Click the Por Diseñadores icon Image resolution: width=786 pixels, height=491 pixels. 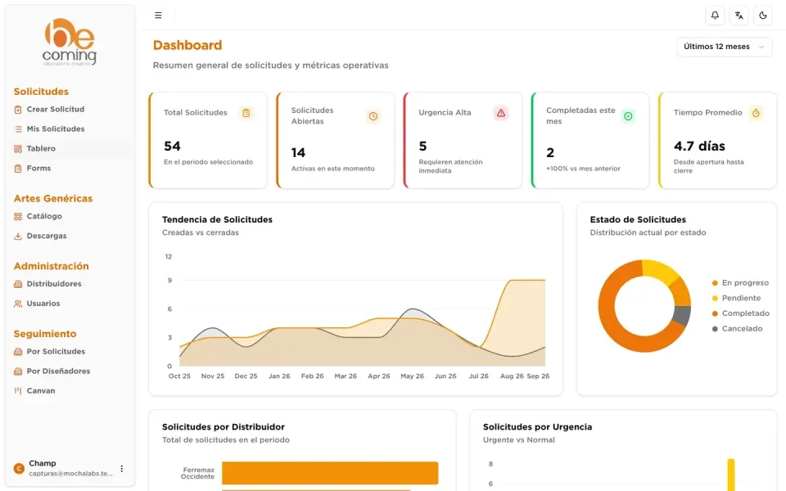pos(18,372)
